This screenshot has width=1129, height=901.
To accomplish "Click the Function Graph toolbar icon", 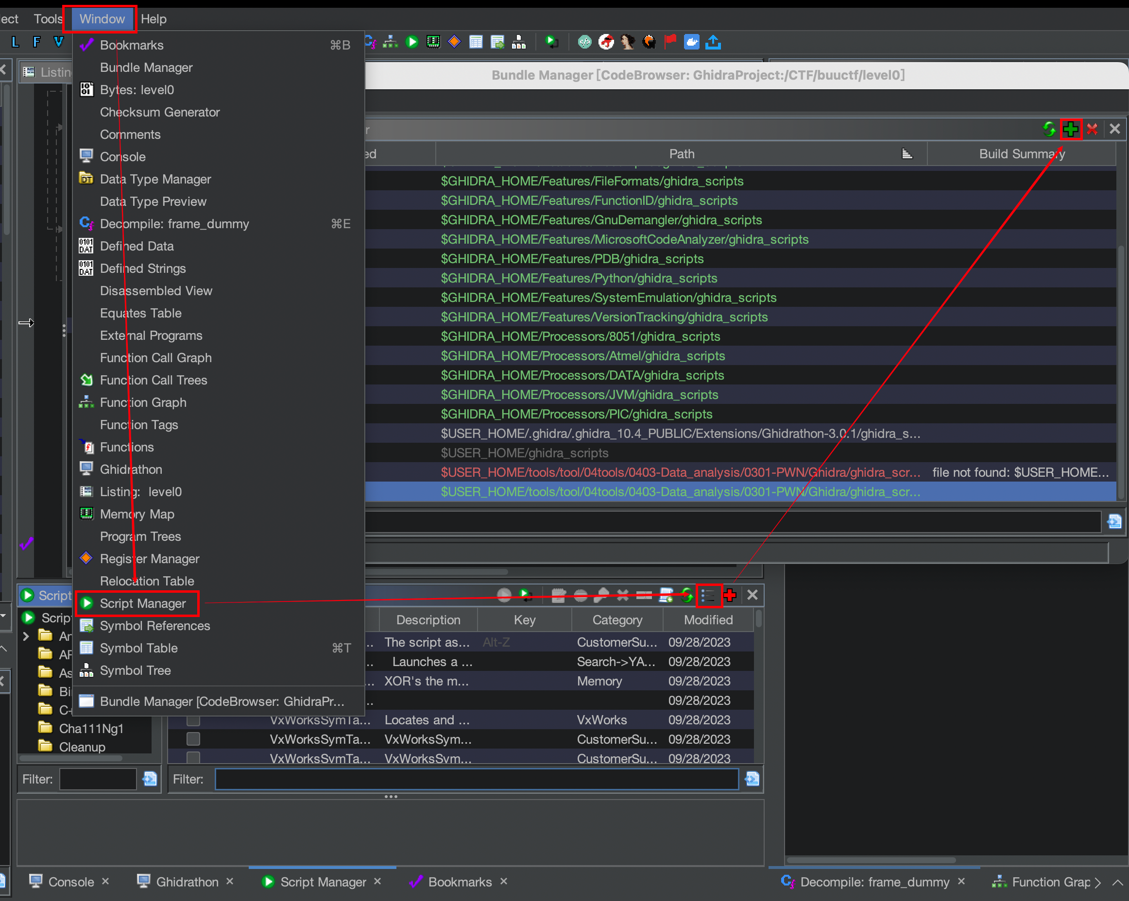I will click(390, 42).
